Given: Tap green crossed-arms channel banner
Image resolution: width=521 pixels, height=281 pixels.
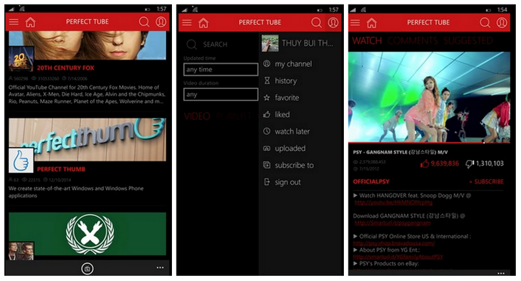Looking at the screenshot, I should coord(87,234).
